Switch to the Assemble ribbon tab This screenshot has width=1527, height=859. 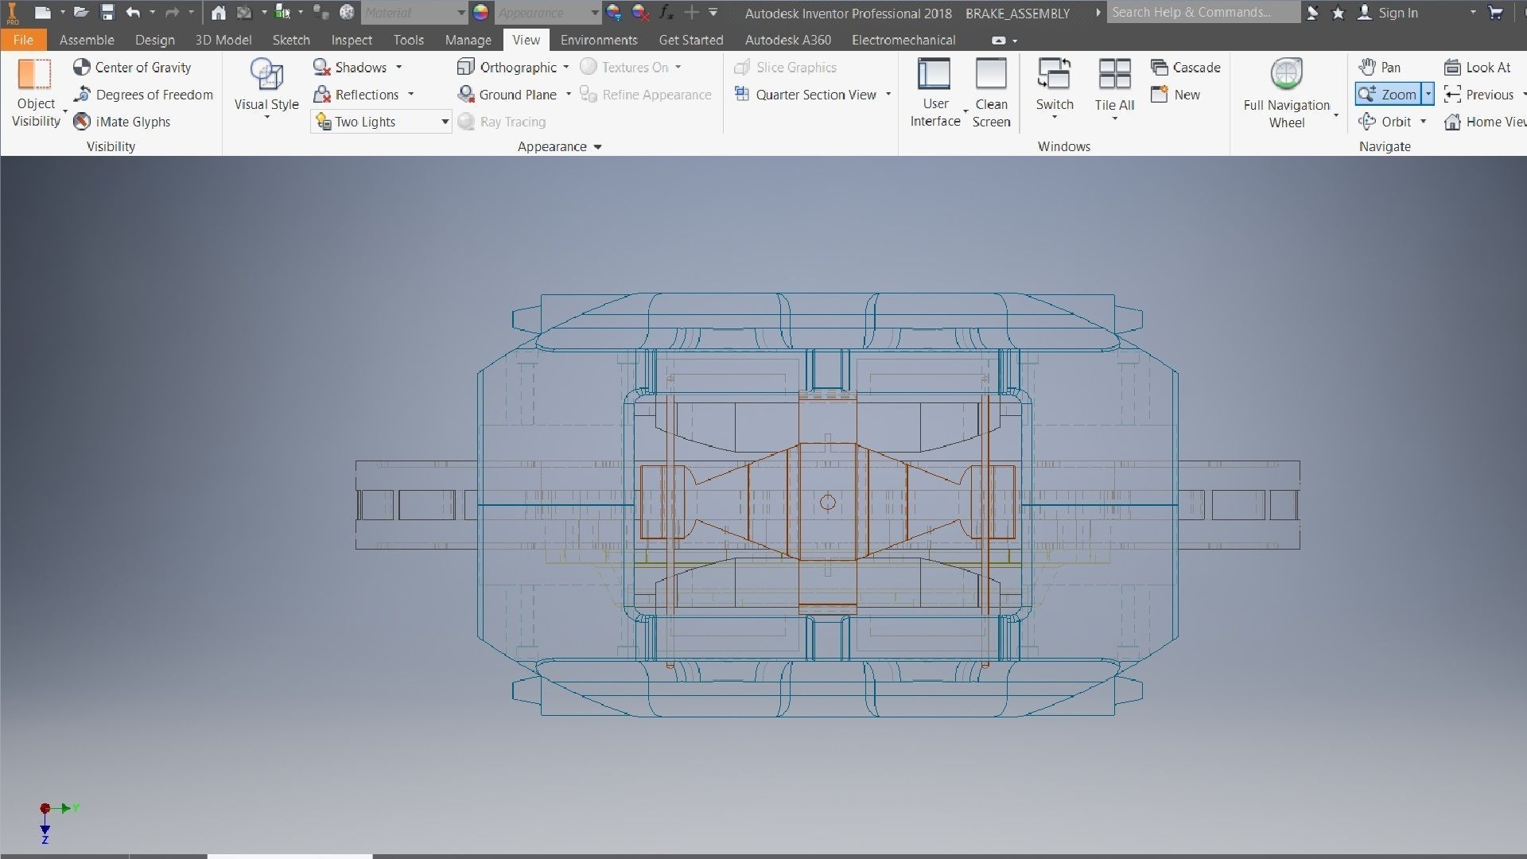tap(87, 40)
